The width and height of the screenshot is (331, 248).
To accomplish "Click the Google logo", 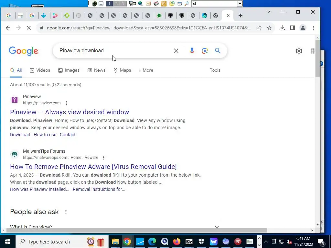I will pos(23,51).
